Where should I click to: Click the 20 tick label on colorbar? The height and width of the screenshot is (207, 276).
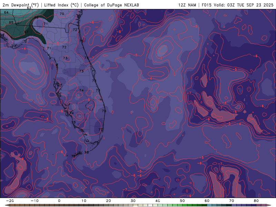pos(108,201)
